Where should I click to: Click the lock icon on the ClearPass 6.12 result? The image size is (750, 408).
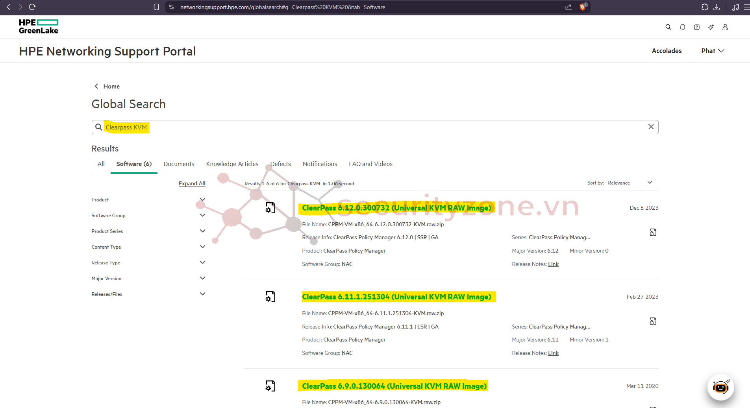coord(653,232)
